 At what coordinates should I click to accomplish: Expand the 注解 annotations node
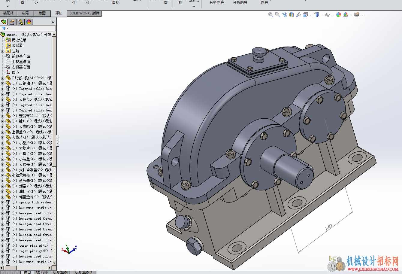point(3,51)
